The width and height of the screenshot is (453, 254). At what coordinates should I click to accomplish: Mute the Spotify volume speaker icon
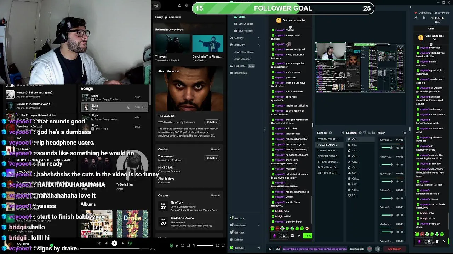[194, 246]
